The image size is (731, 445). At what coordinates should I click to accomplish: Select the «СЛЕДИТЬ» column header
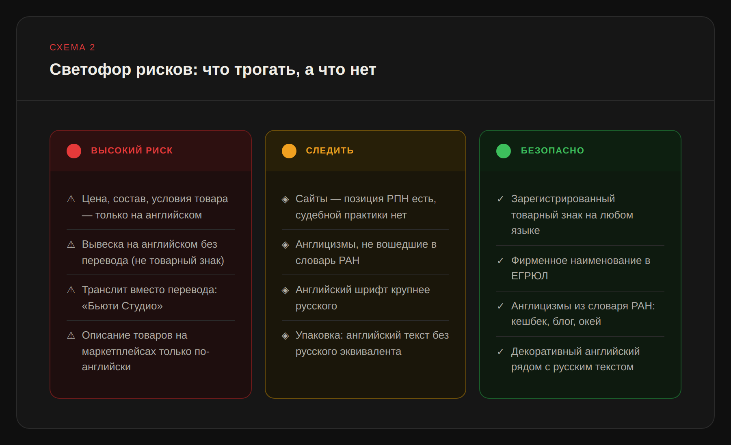(x=329, y=151)
